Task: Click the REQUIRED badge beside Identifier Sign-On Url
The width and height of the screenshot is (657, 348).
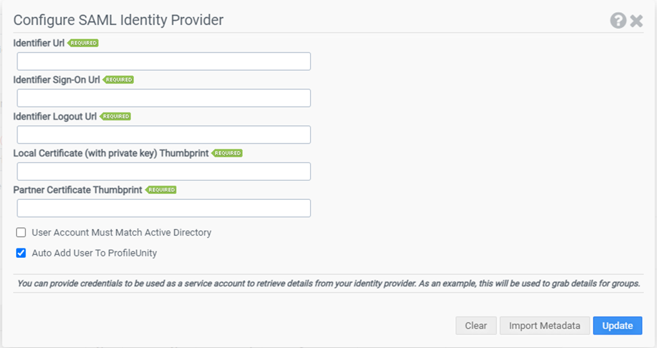Action: pos(118,79)
